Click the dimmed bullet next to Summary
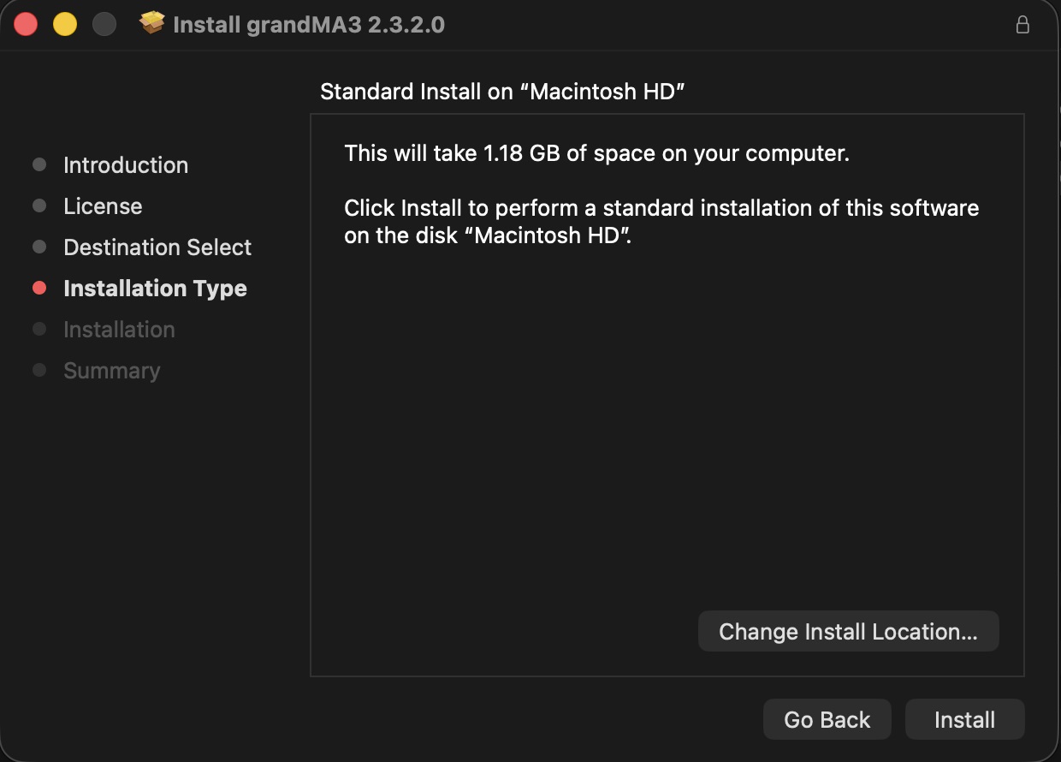This screenshot has width=1061, height=762. 39,371
